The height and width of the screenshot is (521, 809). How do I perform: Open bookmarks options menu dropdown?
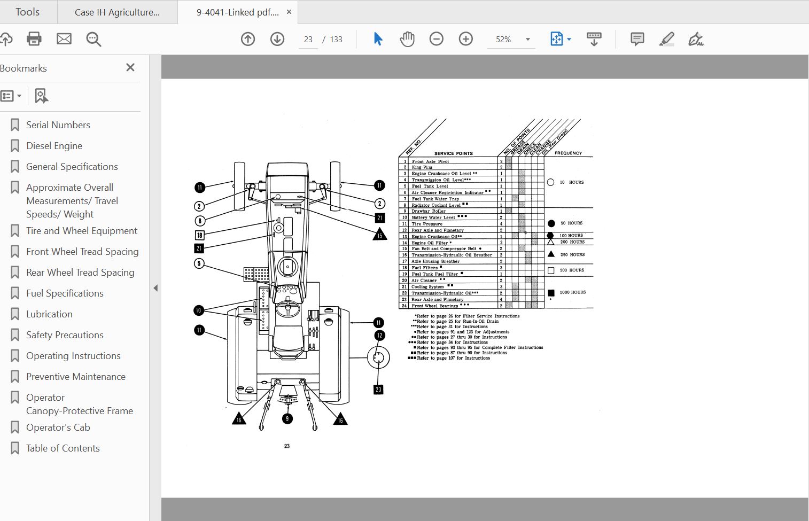pos(11,96)
